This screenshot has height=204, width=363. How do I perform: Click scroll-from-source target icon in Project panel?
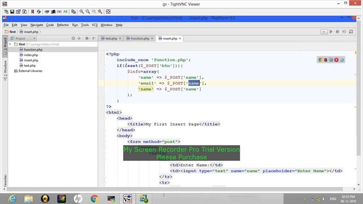[x=73, y=39]
